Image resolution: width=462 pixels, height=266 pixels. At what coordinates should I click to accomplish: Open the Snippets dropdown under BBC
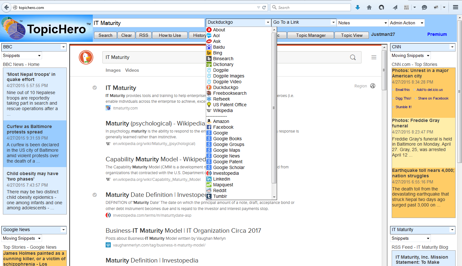click(22, 56)
